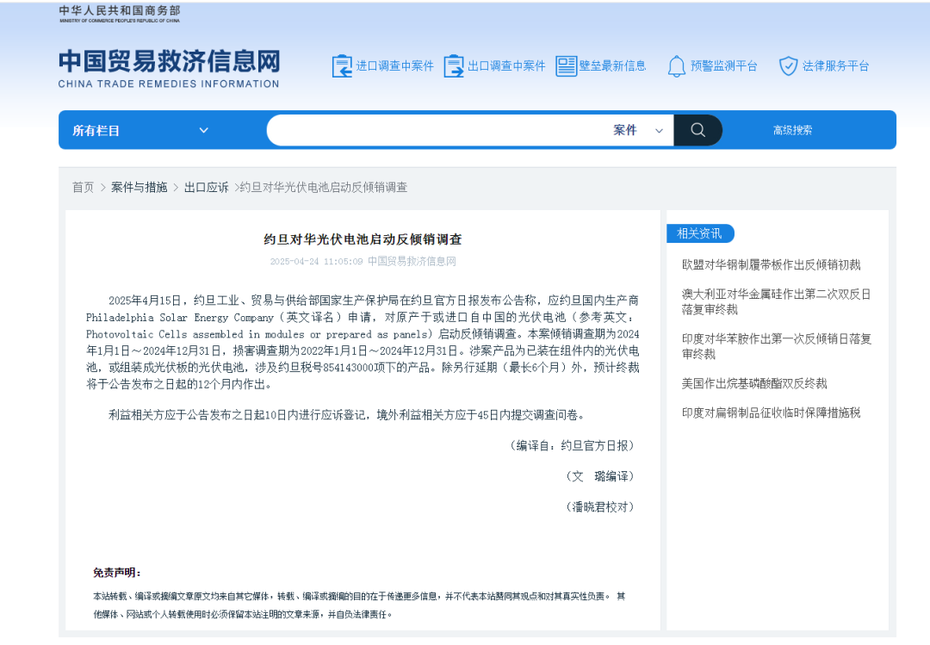Screen dimensions: 930x645
Task: Select the 相关资讯 tab
Action: coord(699,233)
